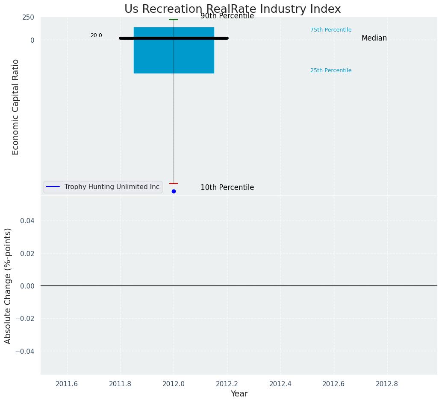Select the Median annotation text
Viewport: 442px width, 402px height.
click(x=374, y=38)
